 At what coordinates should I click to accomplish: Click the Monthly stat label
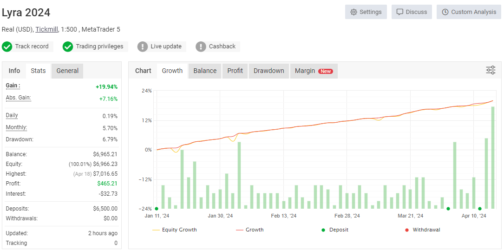coord(16,127)
